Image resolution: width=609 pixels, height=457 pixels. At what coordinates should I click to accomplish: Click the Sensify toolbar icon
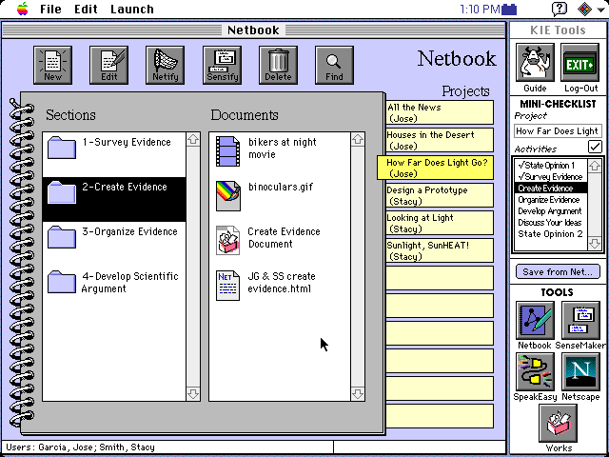pos(222,65)
